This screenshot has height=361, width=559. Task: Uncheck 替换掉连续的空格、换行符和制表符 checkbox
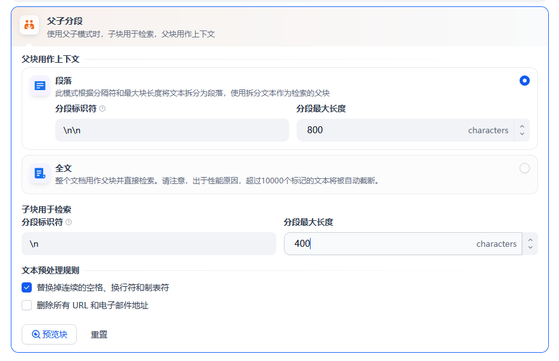coord(27,287)
